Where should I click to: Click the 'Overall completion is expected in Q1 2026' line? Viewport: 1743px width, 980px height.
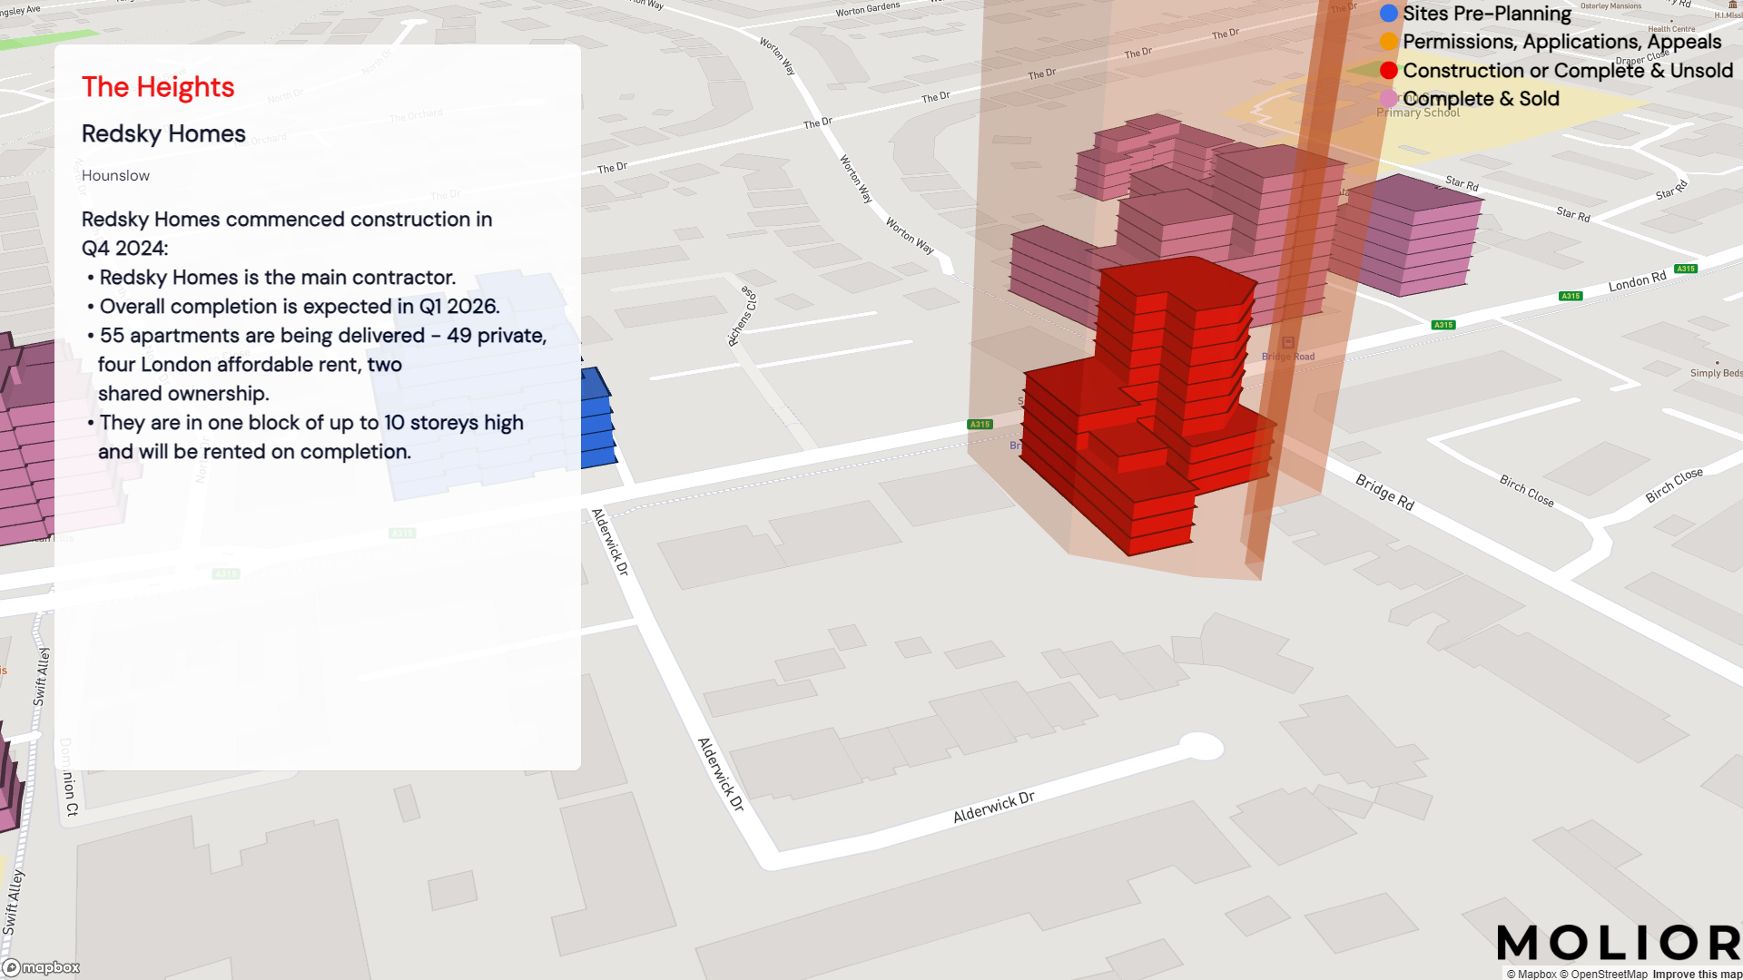pyautogui.click(x=300, y=307)
